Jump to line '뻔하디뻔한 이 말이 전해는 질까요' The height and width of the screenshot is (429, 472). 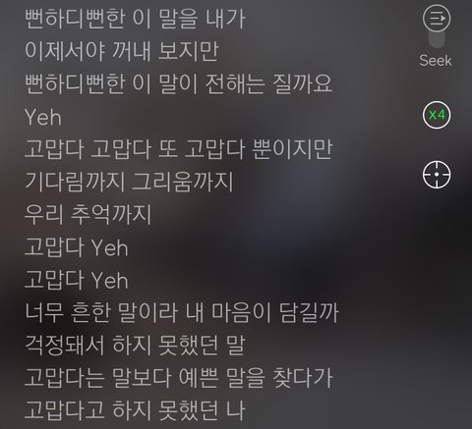pyautogui.click(x=179, y=83)
